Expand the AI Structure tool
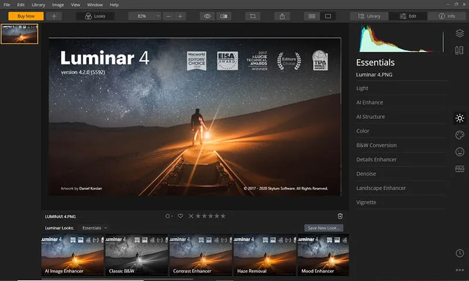The width and height of the screenshot is (469, 281). tap(401, 116)
